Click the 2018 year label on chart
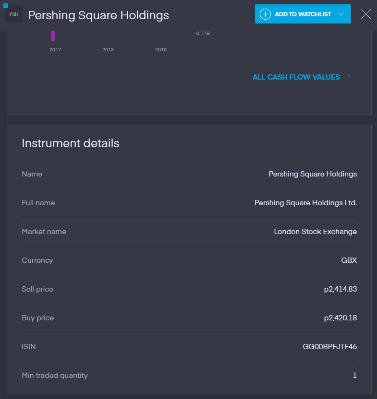Screen dimensions: 377x399 tap(108, 50)
